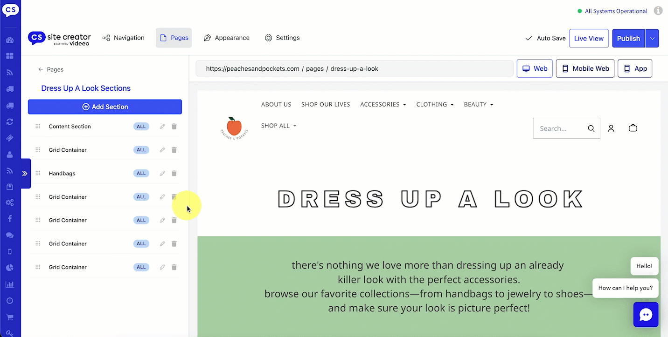Switch preview to Mobile Web view
The width and height of the screenshot is (668, 337).
point(585,68)
